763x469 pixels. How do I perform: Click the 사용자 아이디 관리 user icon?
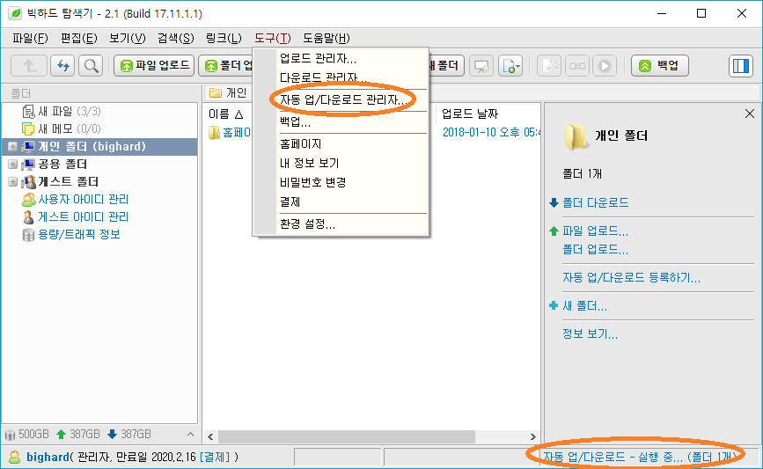(x=29, y=199)
